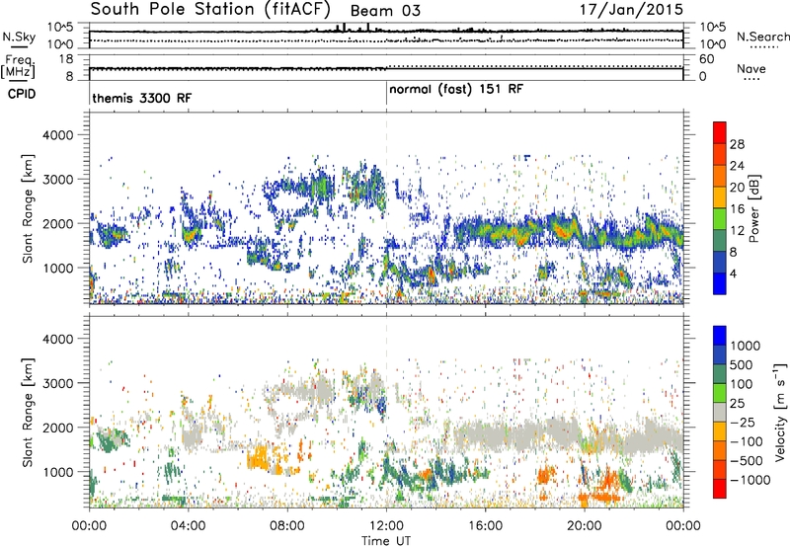Viewport: 790px width, 547px height.
Task: Click the "1000" tick on power panel
Action: tap(57, 268)
